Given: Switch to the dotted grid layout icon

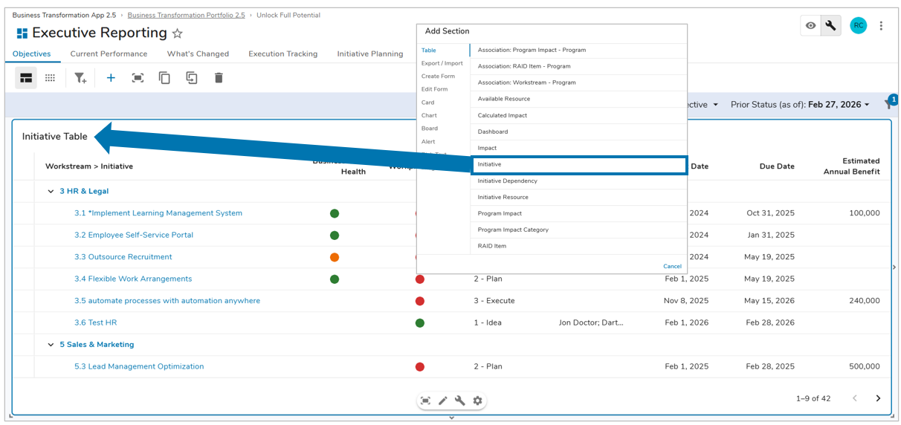Looking at the screenshot, I should 50,78.
